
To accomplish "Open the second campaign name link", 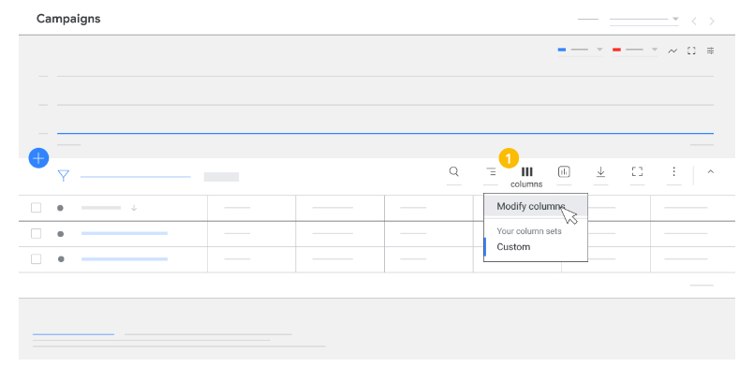I will (x=125, y=259).
